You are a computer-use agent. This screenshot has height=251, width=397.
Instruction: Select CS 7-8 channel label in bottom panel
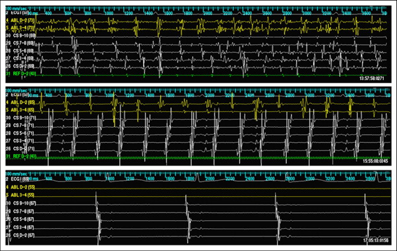22,211
